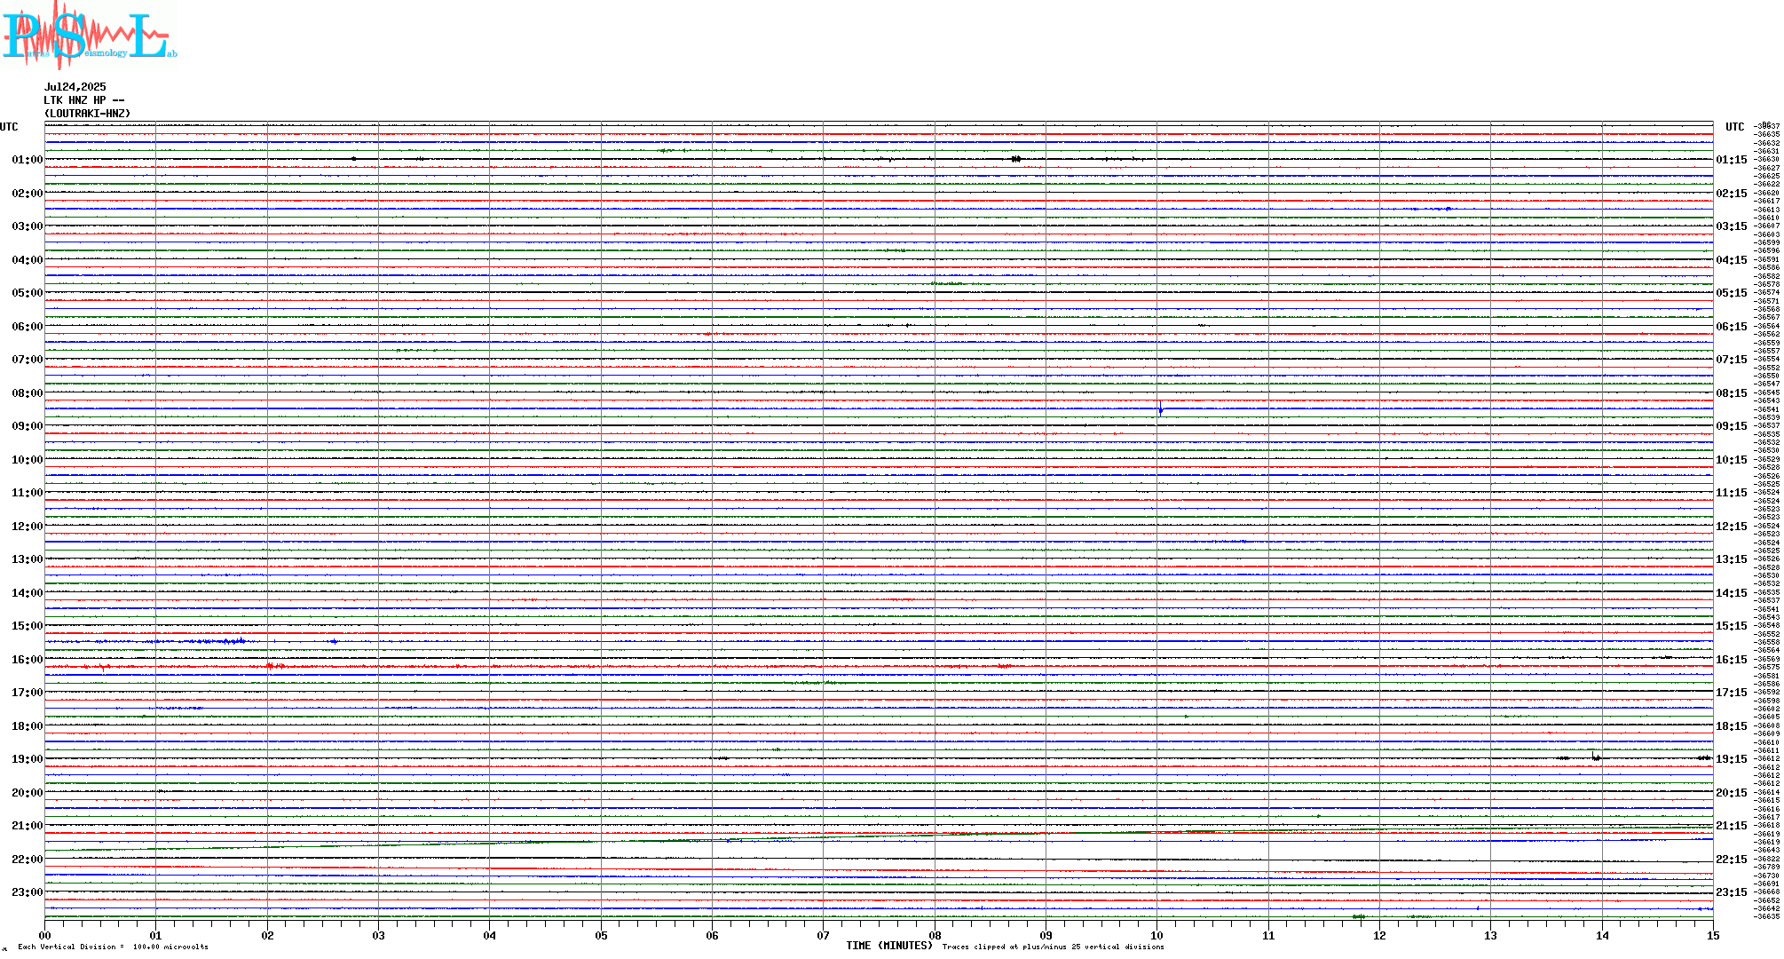Screen dimensions: 1784x959
Task: Select the 01:00 hour label
Action: [28, 160]
